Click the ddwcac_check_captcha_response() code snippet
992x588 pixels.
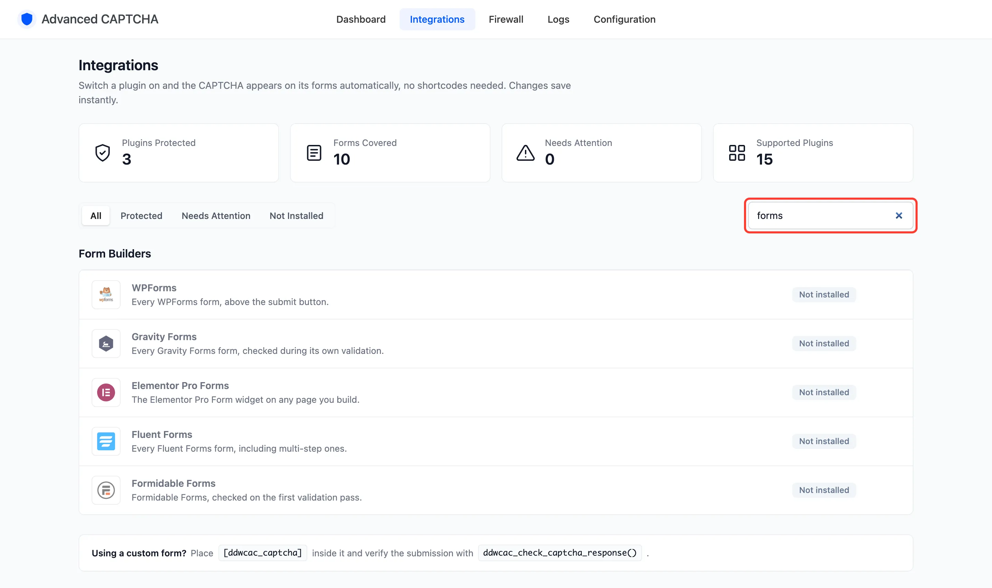coord(559,553)
